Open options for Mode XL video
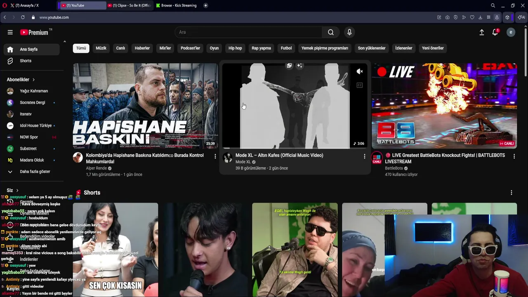 click(x=364, y=156)
